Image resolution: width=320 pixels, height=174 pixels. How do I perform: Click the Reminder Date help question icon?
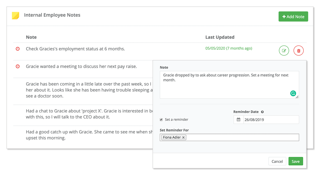click(x=263, y=112)
